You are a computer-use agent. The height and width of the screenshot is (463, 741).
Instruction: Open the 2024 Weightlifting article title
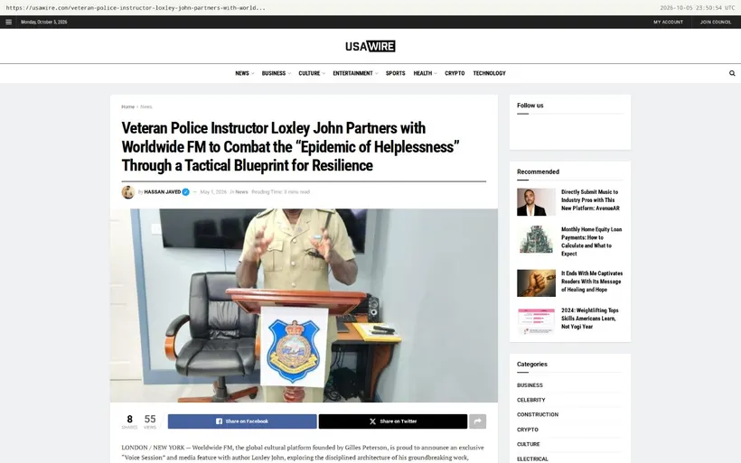[589, 319]
